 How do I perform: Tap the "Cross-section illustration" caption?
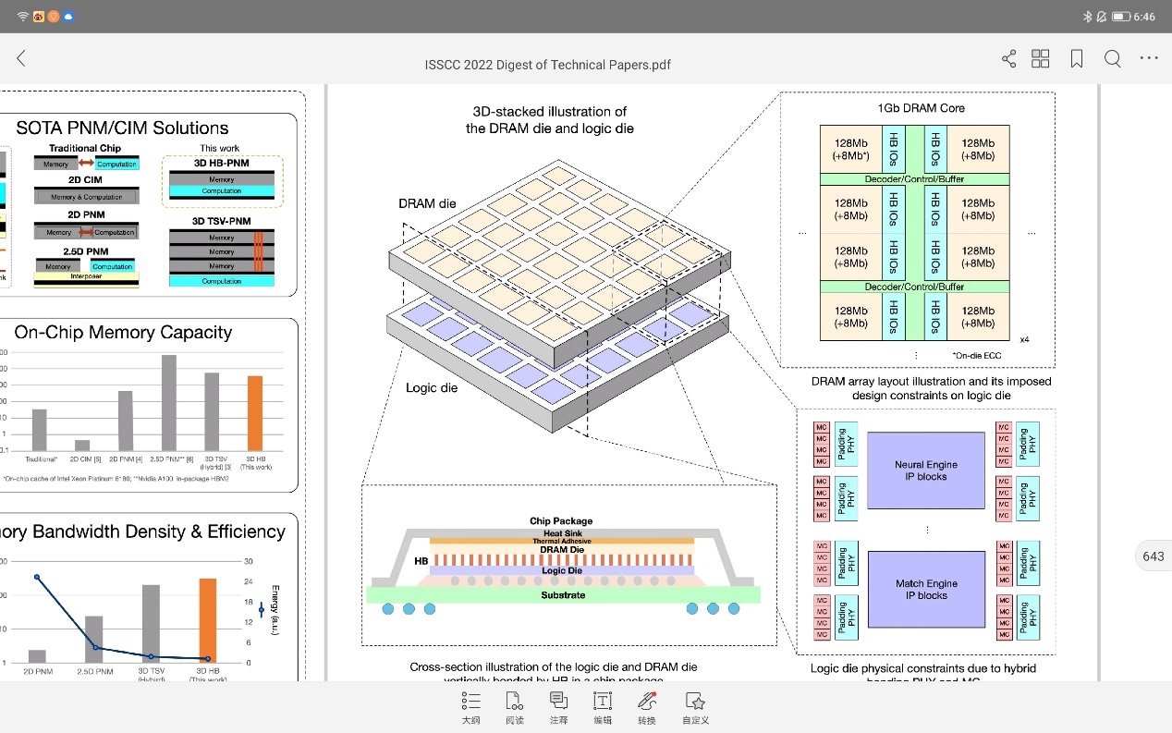[x=554, y=673]
